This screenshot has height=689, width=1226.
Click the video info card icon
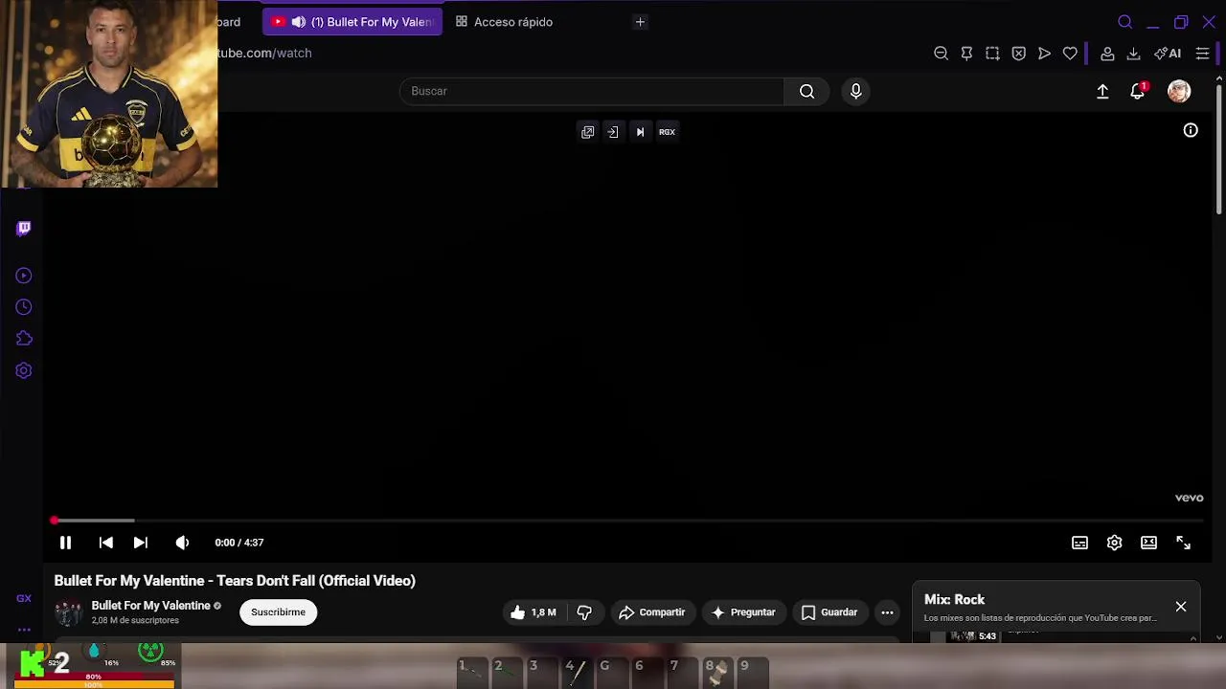point(1191,130)
